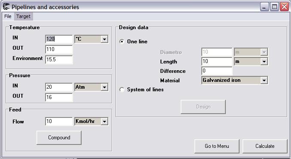Click the Compound button
The height and width of the screenshot is (159, 291).
[59, 138]
